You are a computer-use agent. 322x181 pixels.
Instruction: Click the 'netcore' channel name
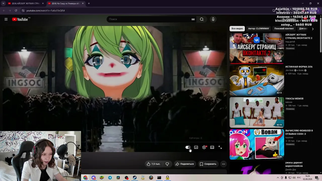pos(289,102)
